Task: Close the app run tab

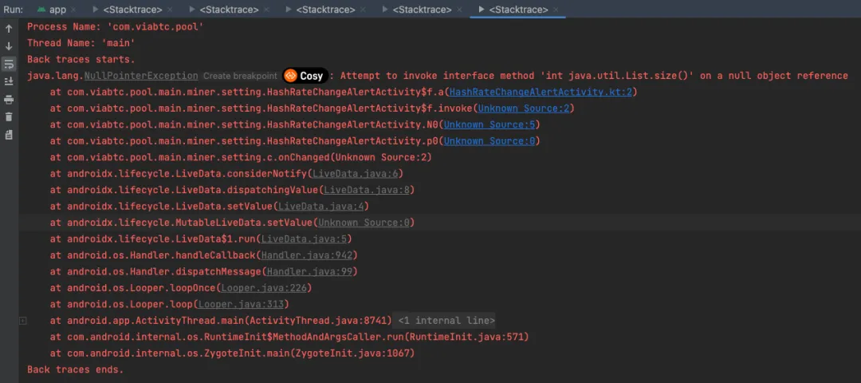Action: 73,10
